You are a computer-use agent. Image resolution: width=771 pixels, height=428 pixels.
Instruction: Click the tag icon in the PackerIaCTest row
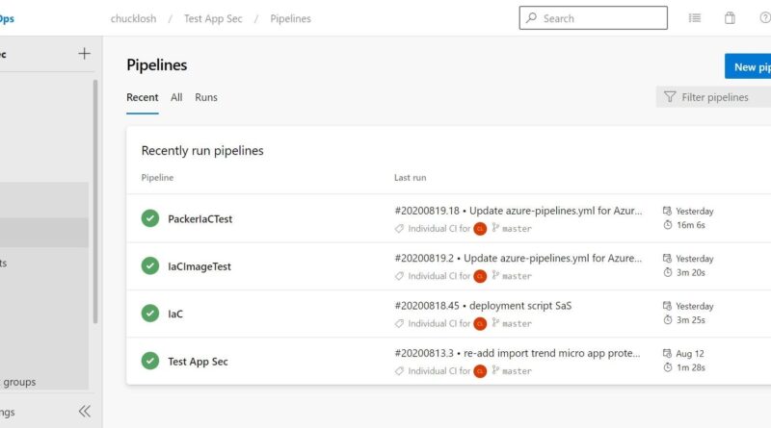[x=399, y=229]
